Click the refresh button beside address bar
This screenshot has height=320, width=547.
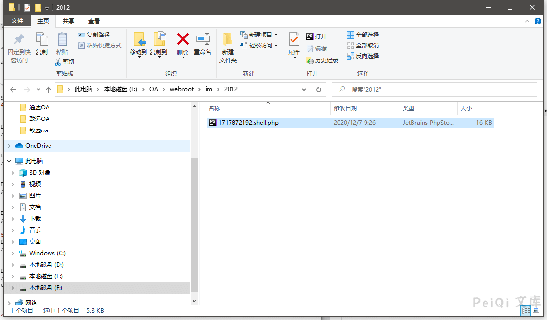318,89
